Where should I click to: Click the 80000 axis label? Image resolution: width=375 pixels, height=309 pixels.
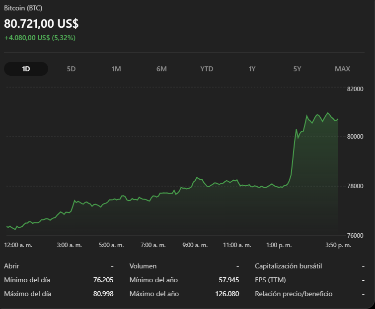coord(355,136)
